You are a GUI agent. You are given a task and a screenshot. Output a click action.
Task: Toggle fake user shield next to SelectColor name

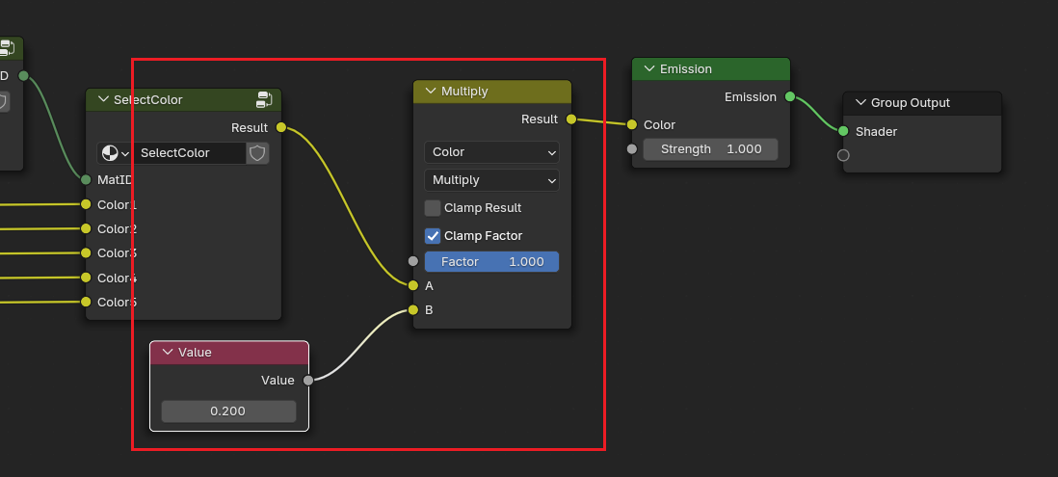pyautogui.click(x=257, y=153)
